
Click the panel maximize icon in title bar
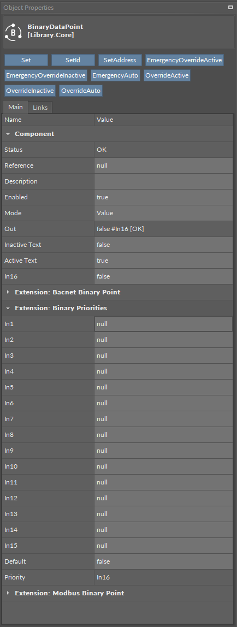click(x=230, y=7)
